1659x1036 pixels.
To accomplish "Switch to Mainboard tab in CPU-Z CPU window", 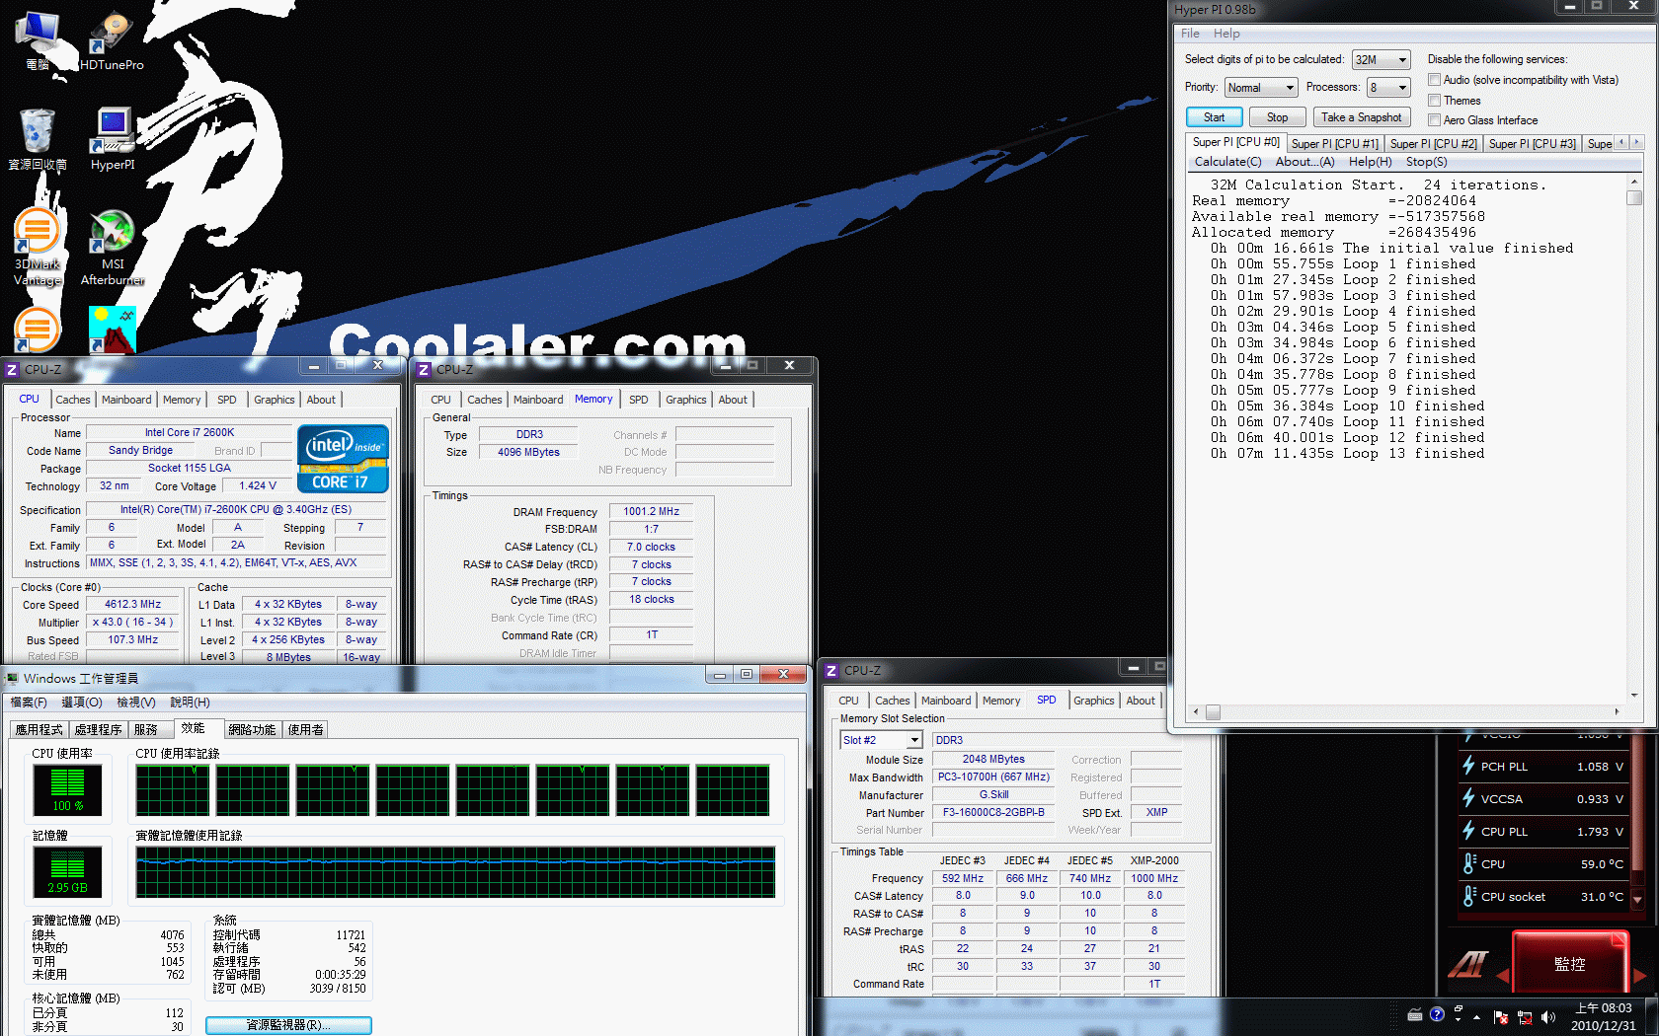I will tap(126, 400).
